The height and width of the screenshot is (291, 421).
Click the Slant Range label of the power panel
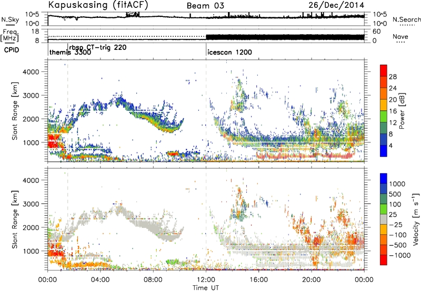coord(15,111)
